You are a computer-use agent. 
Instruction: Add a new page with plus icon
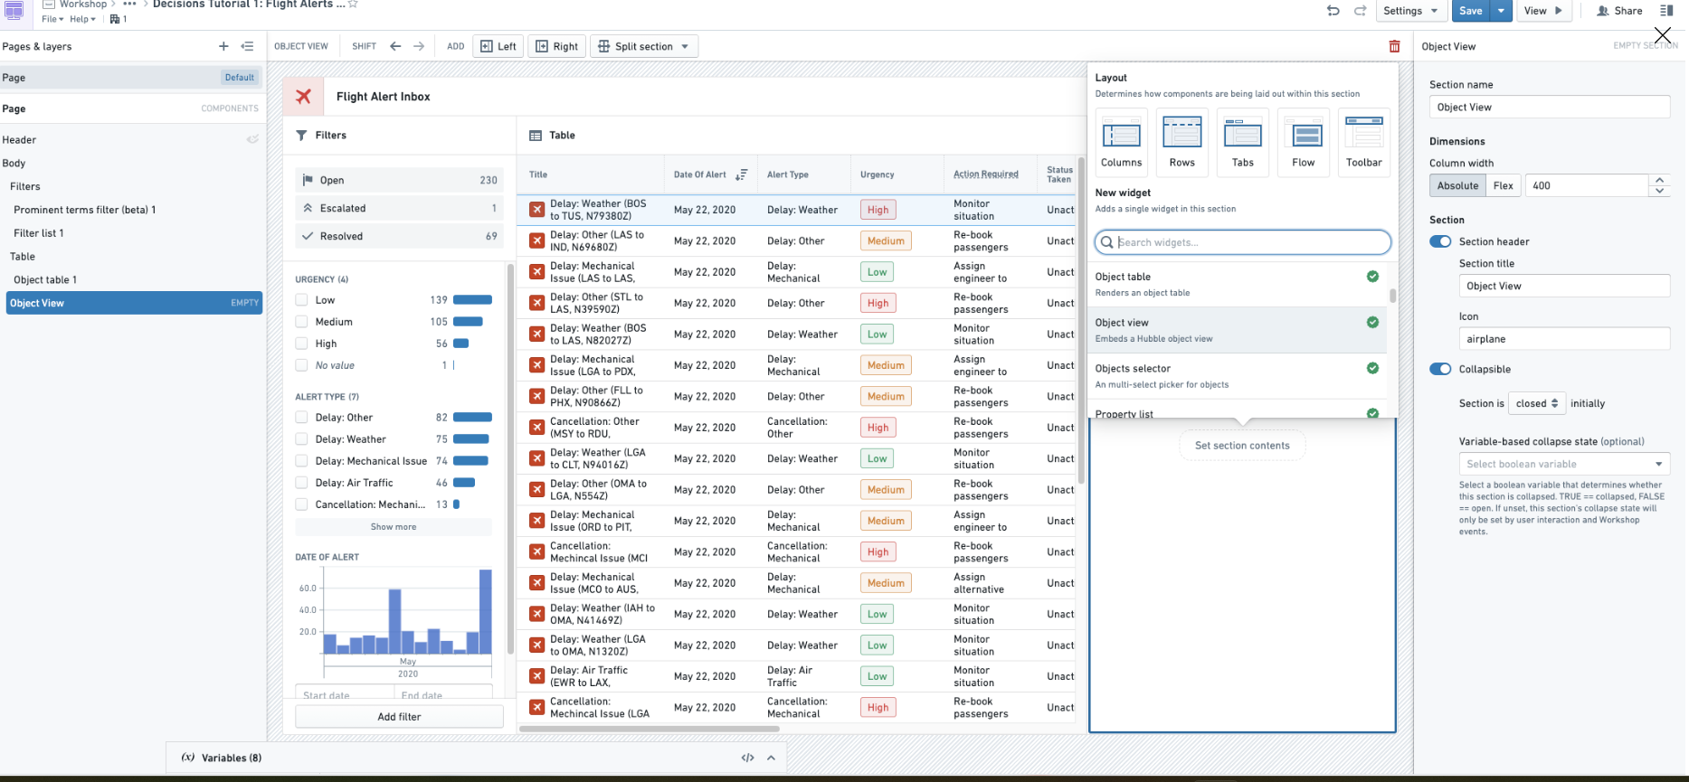223,46
